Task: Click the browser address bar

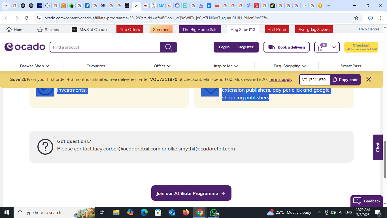Action: pos(198,18)
